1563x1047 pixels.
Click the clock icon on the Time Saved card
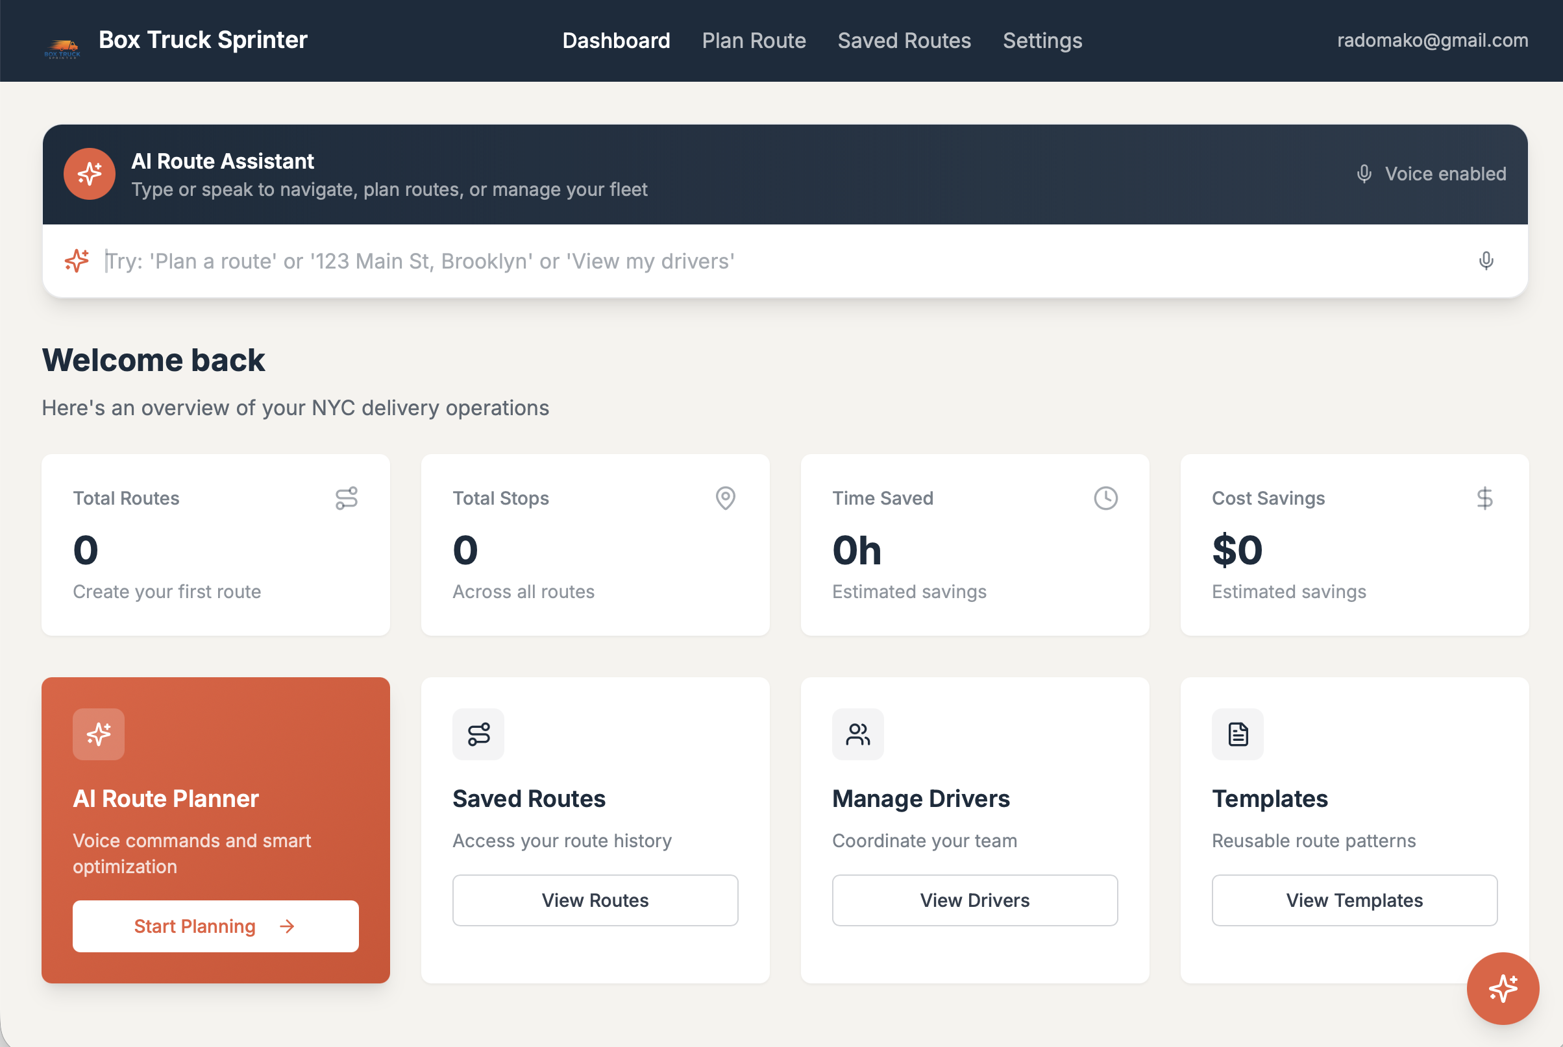click(x=1105, y=498)
